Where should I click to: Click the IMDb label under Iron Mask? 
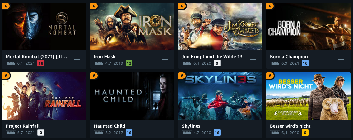pos(99,63)
